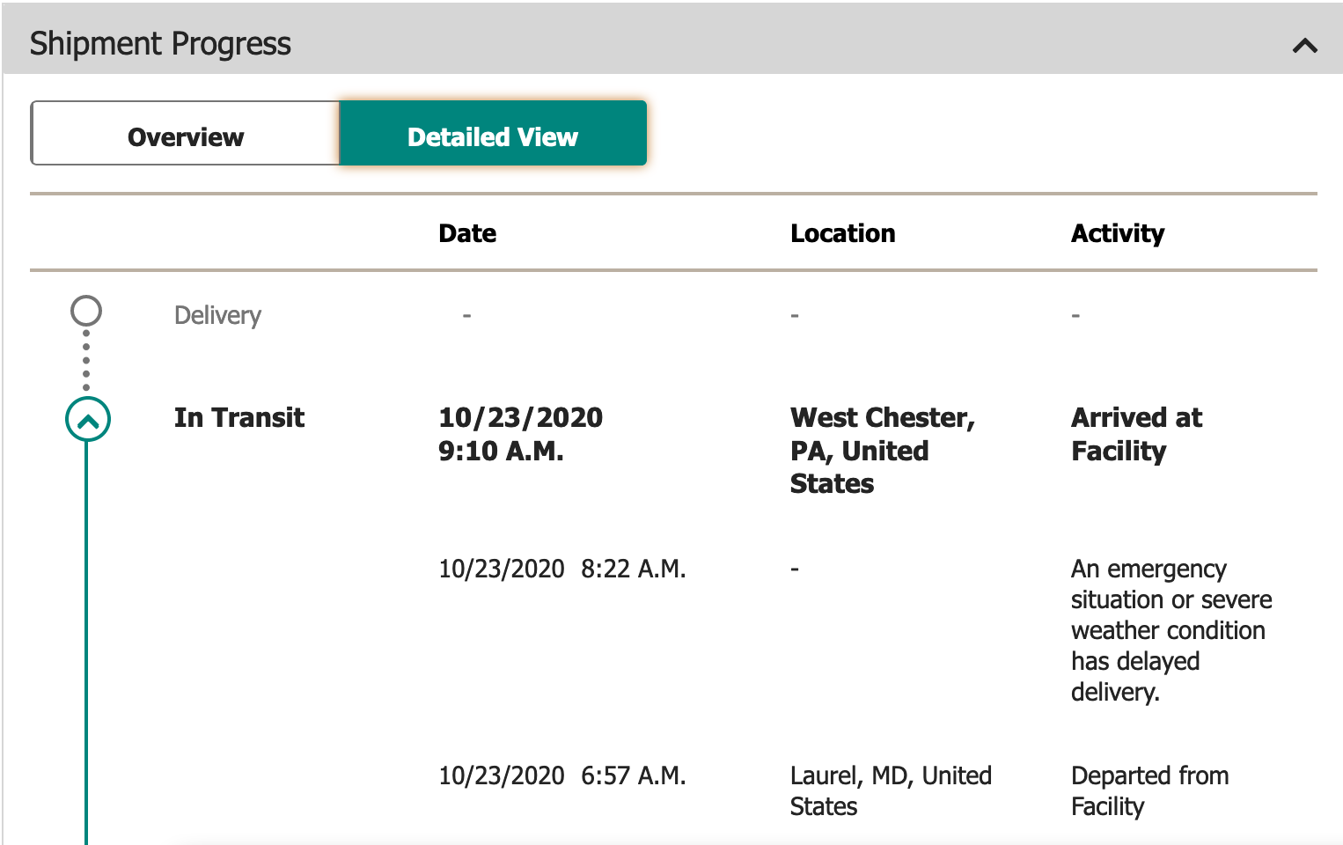The width and height of the screenshot is (1343, 845).
Task: Click the Location column header
Action: [842, 233]
